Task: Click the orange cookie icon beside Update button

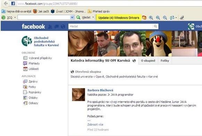Action: pos(144,18)
